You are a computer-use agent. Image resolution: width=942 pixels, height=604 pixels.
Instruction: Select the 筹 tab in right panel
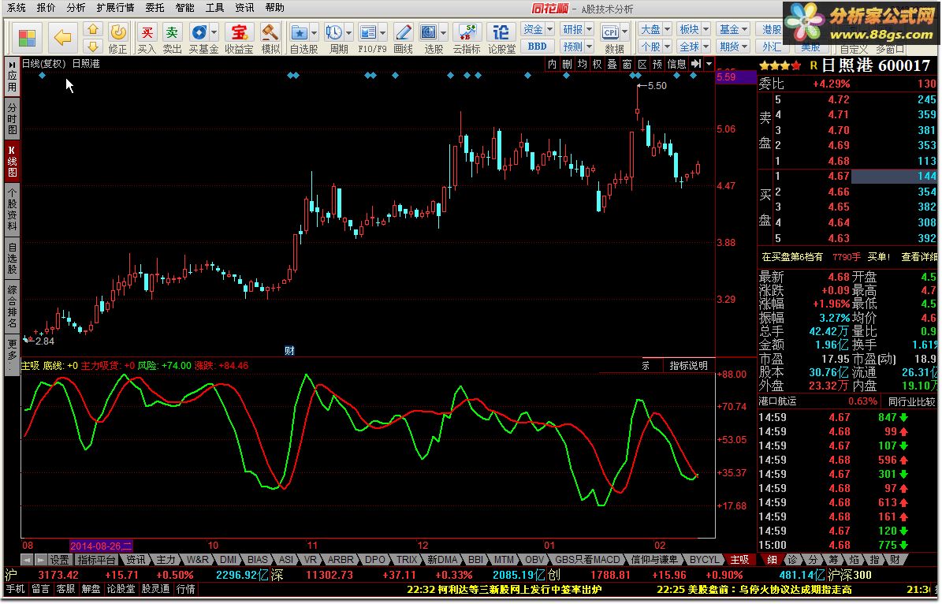(833, 560)
